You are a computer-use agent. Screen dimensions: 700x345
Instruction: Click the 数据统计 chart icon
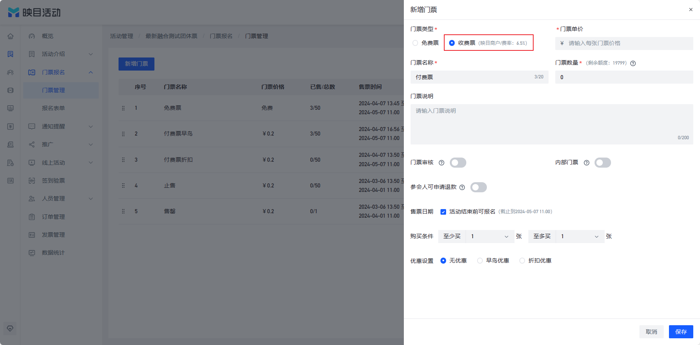pyautogui.click(x=32, y=253)
